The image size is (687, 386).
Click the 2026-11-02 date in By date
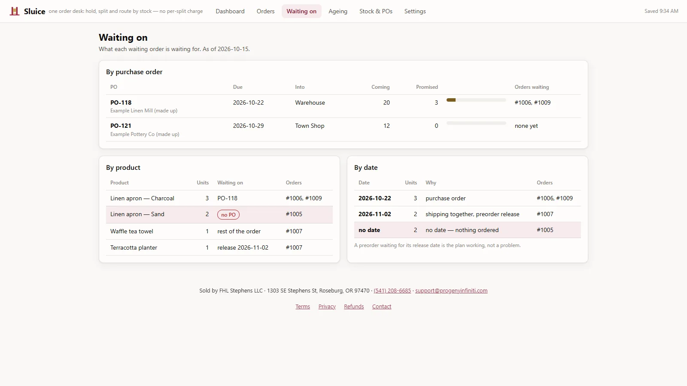[x=375, y=214]
